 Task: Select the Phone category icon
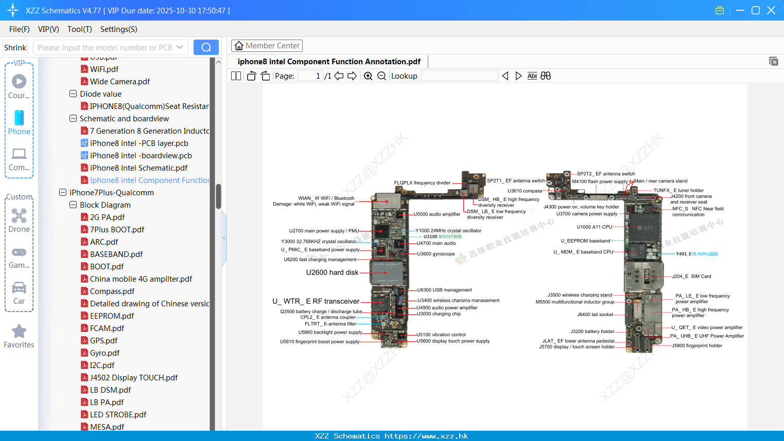coord(19,122)
